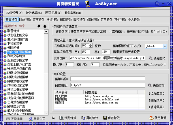This screenshot has height=125, width=173.
Task: Open 使用帮助 help icon
Action: 151,118
